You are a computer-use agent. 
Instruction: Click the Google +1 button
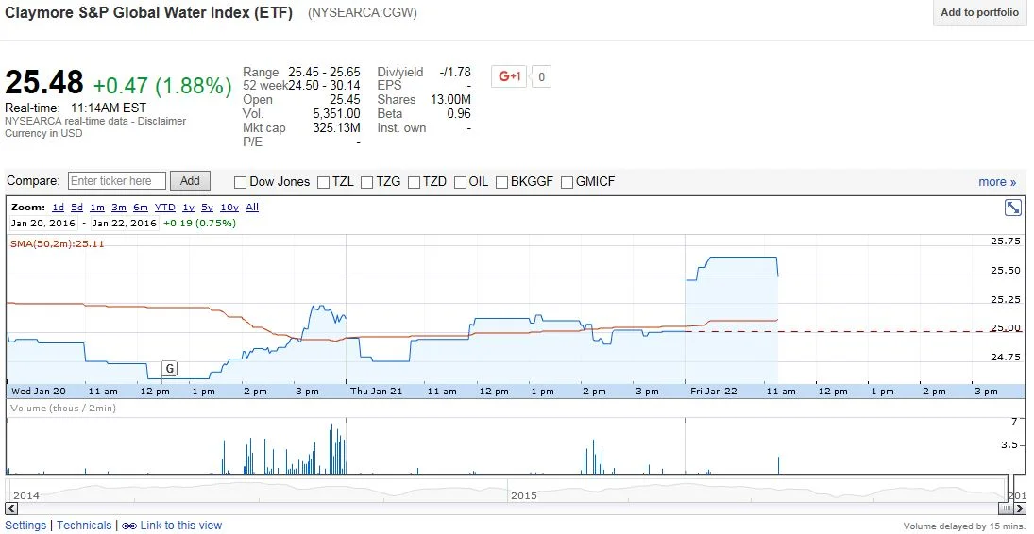click(x=508, y=76)
